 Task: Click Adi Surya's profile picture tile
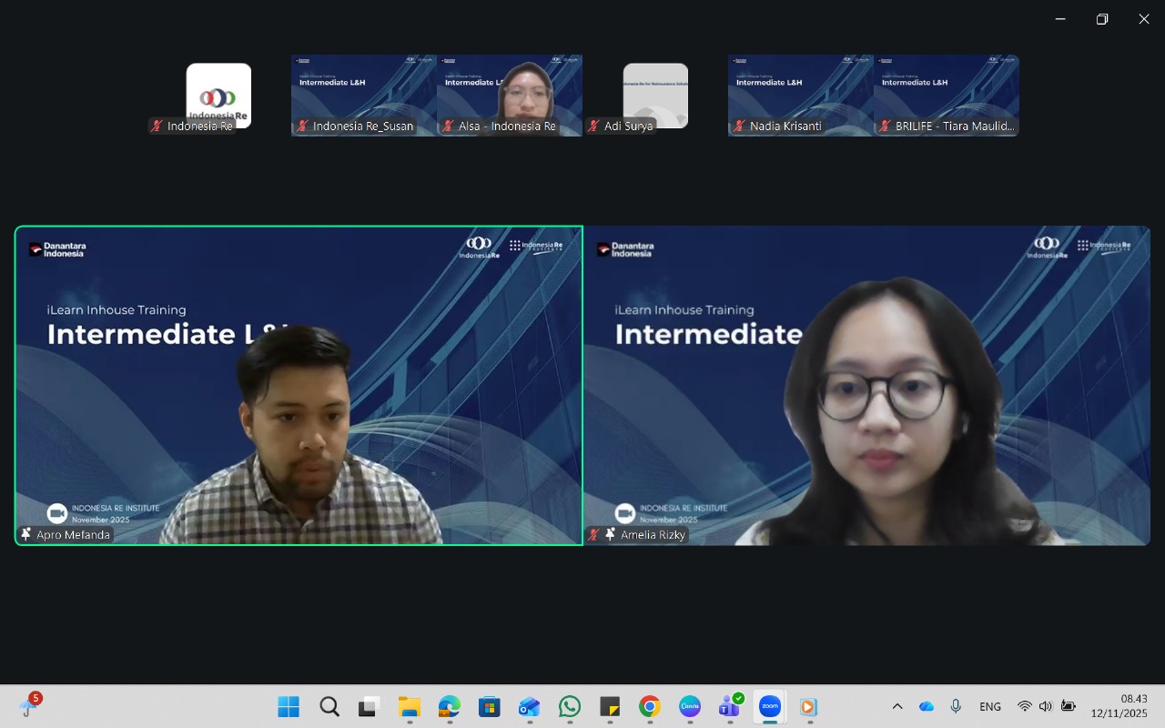pos(655,95)
